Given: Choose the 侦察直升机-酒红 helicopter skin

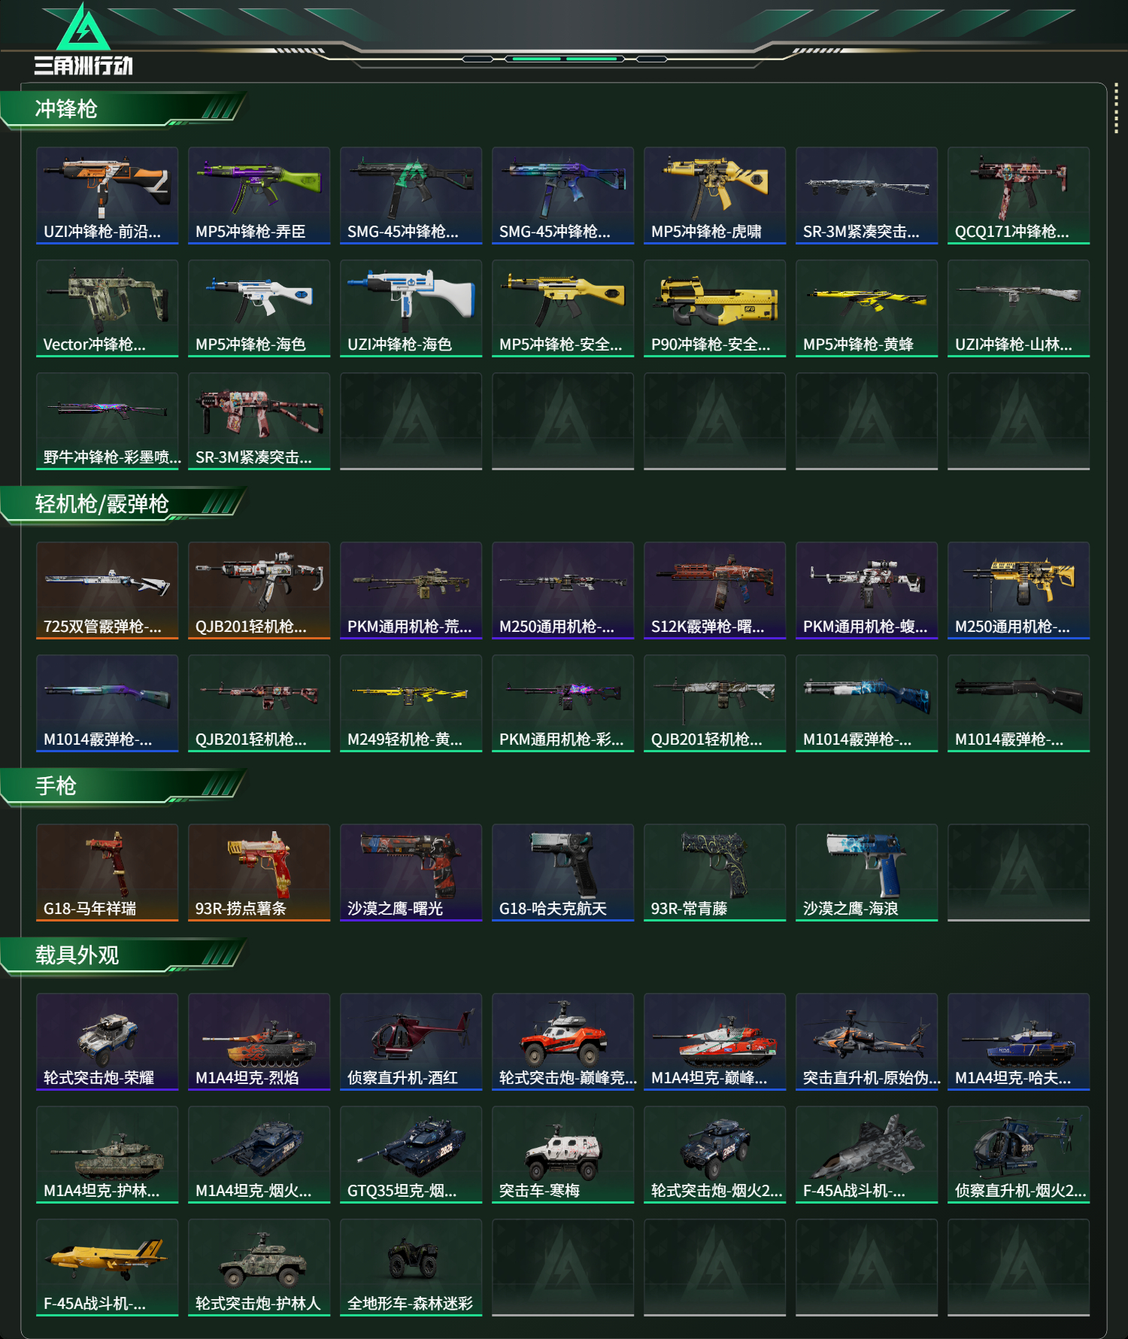Looking at the screenshot, I should coord(411,1042).
